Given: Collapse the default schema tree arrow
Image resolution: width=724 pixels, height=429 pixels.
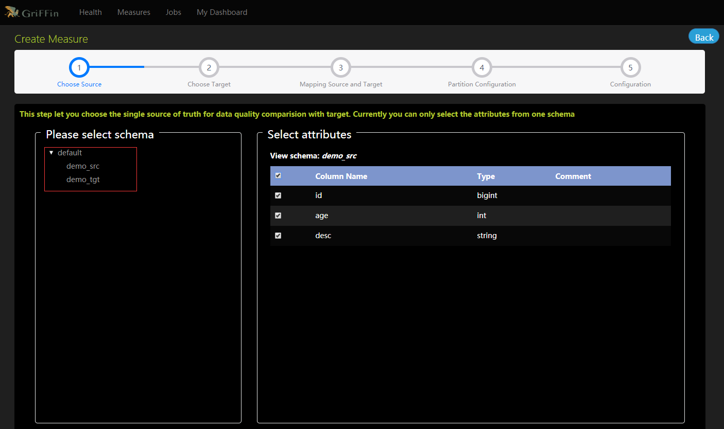Looking at the screenshot, I should click(51, 153).
